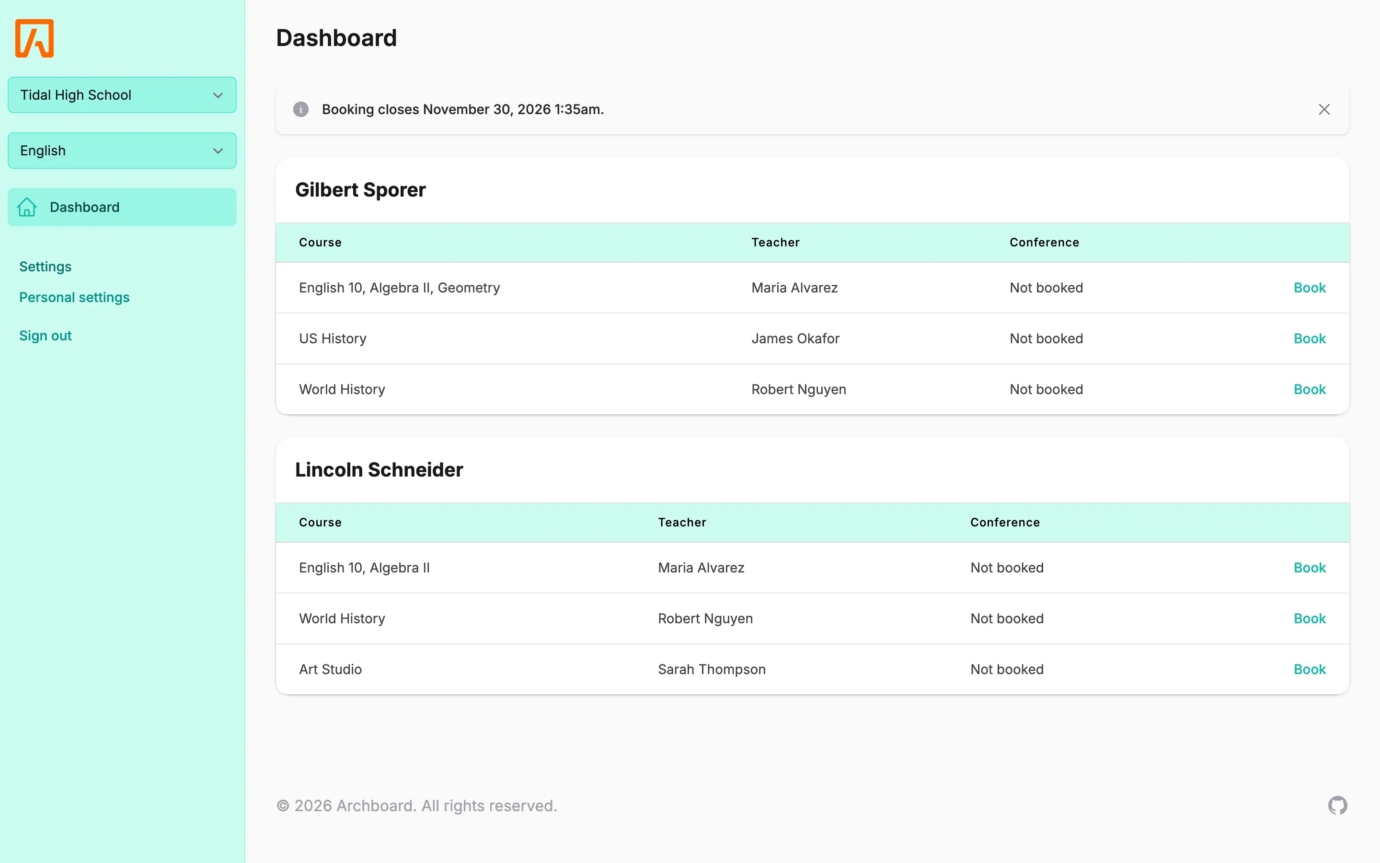1380x863 pixels.
Task: Dismiss the booking closes notification
Action: pyautogui.click(x=1324, y=110)
